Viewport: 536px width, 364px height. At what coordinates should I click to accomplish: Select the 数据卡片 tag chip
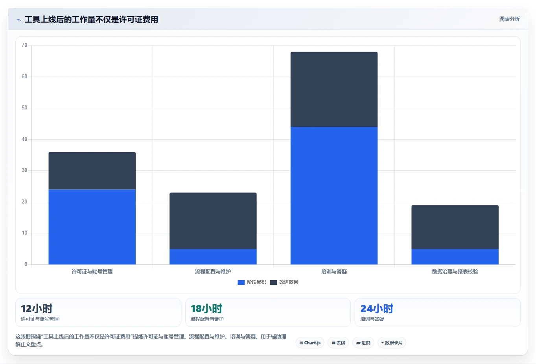[x=392, y=343]
